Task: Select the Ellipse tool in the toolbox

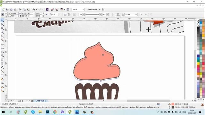Action: (2, 48)
